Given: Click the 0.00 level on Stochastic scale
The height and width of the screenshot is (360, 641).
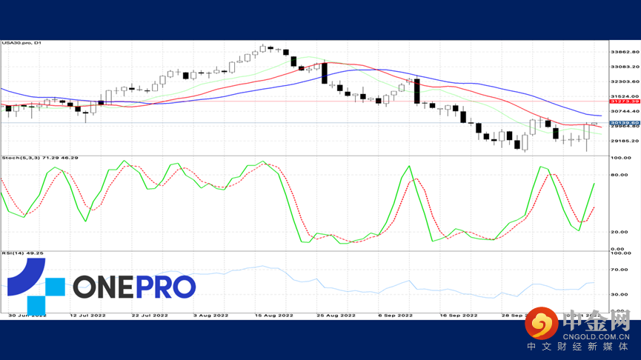Looking at the screenshot, I should point(617,249).
